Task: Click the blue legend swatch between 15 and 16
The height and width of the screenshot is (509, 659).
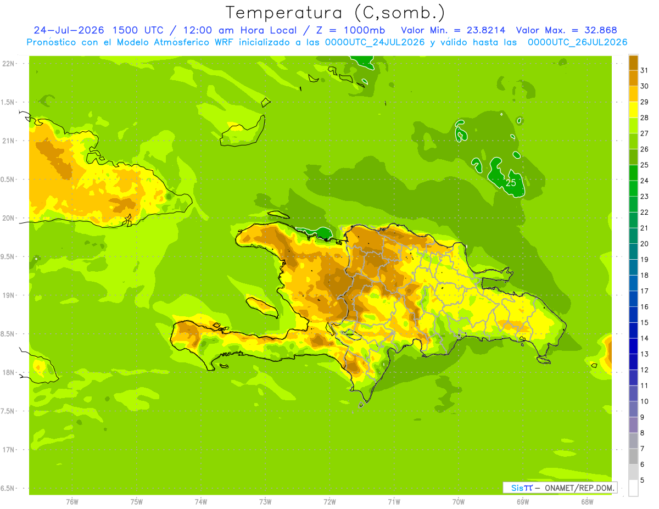Action: click(633, 315)
